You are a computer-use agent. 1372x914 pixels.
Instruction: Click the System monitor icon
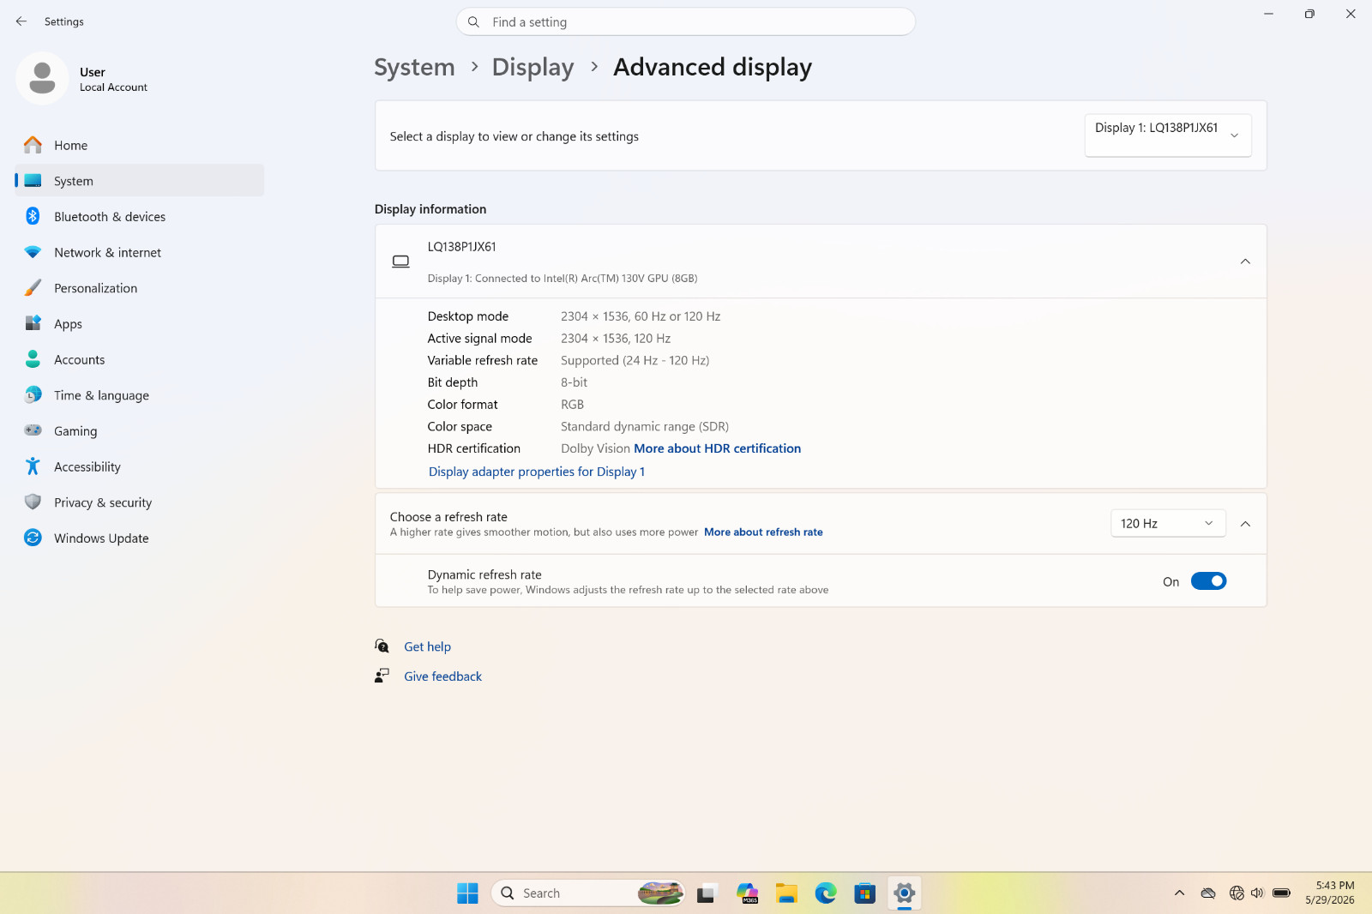pyautogui.click(x=33, y=181)
